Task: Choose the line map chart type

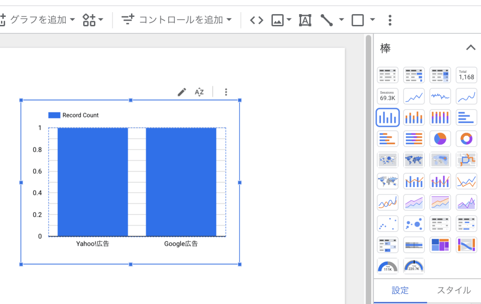Action: pos(466,160)
